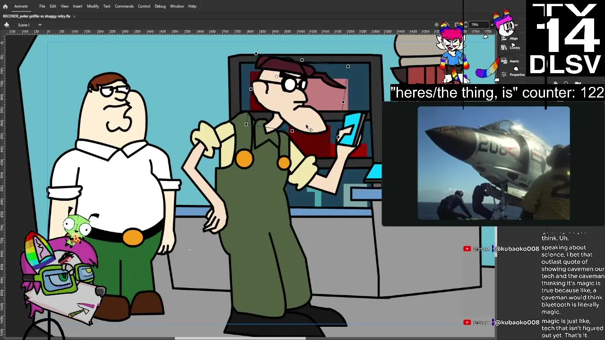Click the Align panel label
The image size is (605, 340).
514,38
